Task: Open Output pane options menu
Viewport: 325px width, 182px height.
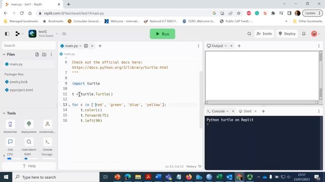Action: pos(319,46)
